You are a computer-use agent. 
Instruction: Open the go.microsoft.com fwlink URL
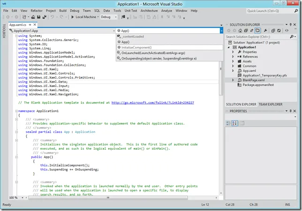coord(152,102)
